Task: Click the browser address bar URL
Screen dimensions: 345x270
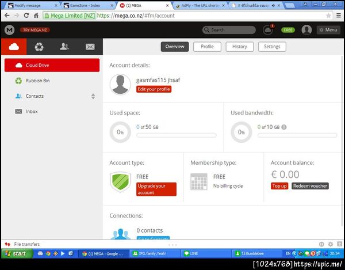Action: point(136,16)
